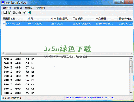Image resolution: width=134 pixels, height=102 pixels.
Task: Sort by the 产品标识 column header
Action: point(106,19)
